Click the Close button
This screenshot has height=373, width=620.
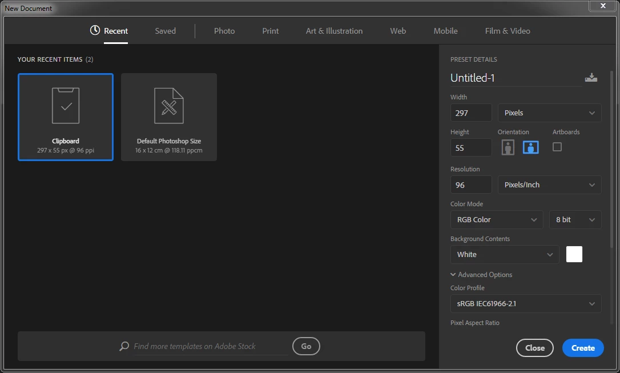pos(534,348)
